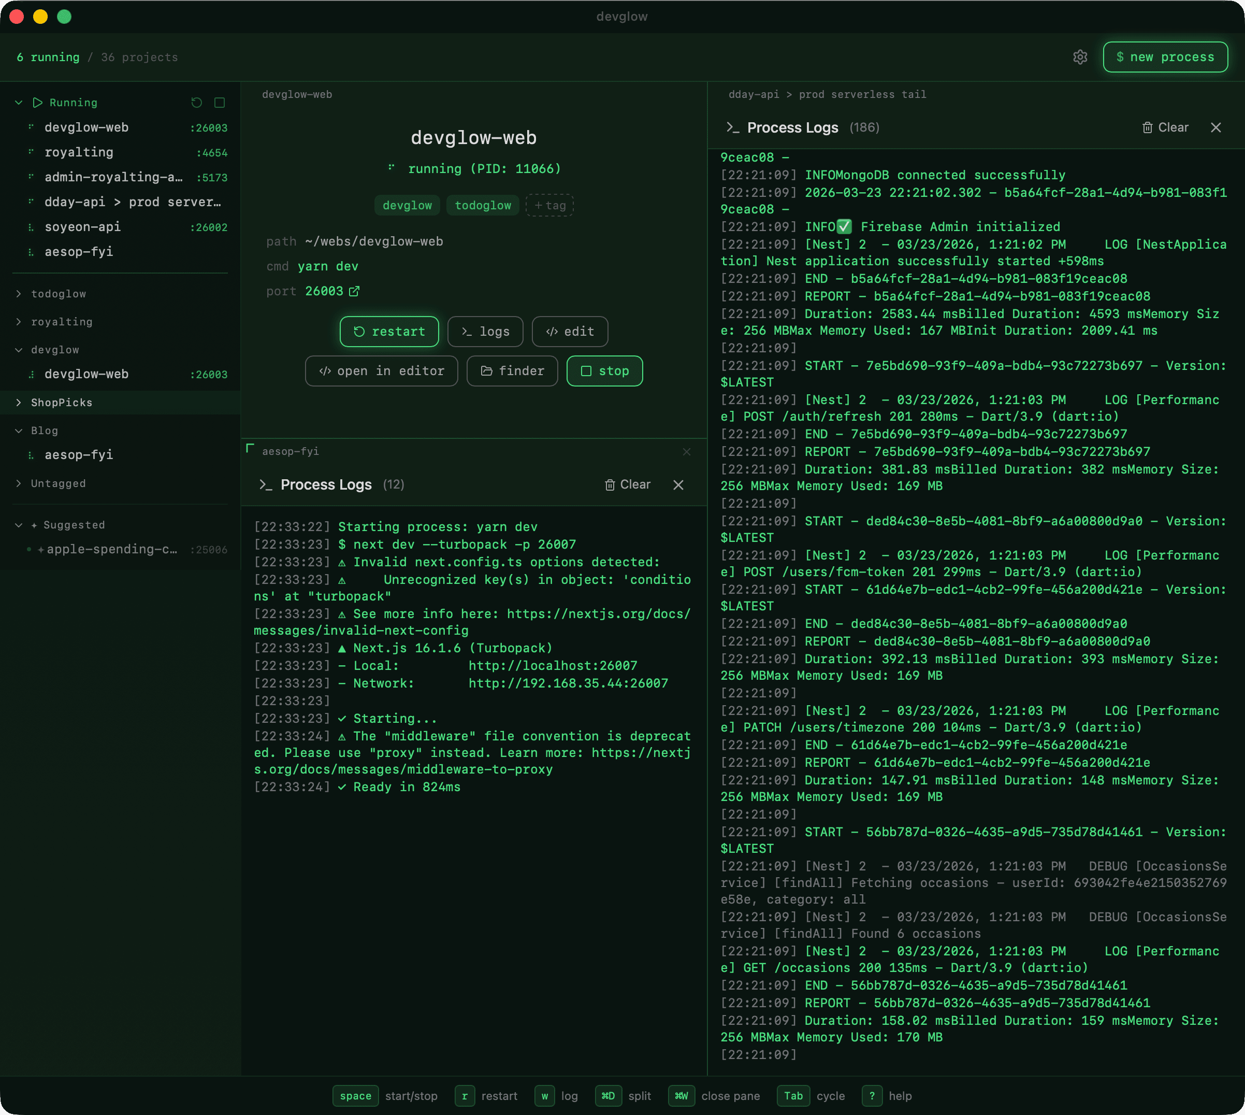Image resolution: width=1245 pixels, height=1115 pixels.
Task: Expand the ShopPicks group
Action: [120, 403]
